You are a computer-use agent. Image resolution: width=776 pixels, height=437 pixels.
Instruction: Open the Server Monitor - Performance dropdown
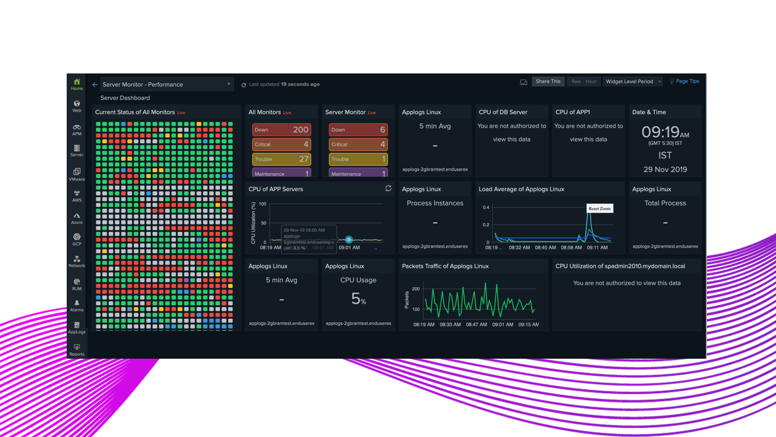(166, 84)
